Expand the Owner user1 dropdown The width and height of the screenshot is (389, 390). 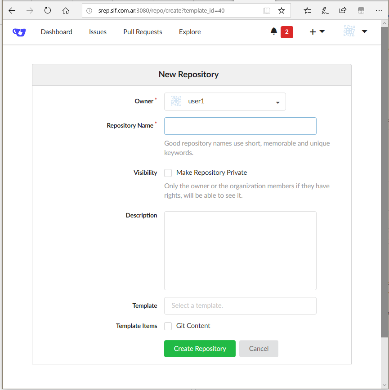pyautogui.click(x=225, y=102)
